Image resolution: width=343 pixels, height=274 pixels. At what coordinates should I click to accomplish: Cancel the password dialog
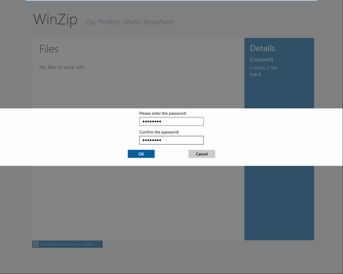pos(202,154)
